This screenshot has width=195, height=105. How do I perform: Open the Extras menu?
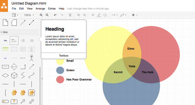click(x=52, y=9)
